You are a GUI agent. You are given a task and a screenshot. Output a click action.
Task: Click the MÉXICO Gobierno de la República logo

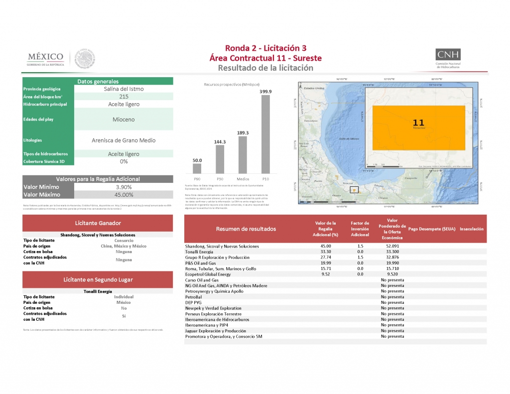[x=45, y=59]
